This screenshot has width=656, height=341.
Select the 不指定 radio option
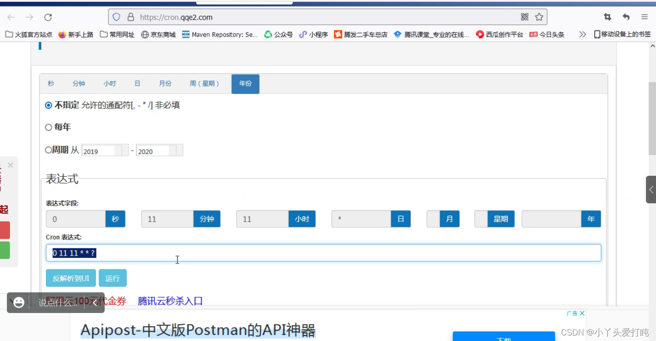point(49,105)
